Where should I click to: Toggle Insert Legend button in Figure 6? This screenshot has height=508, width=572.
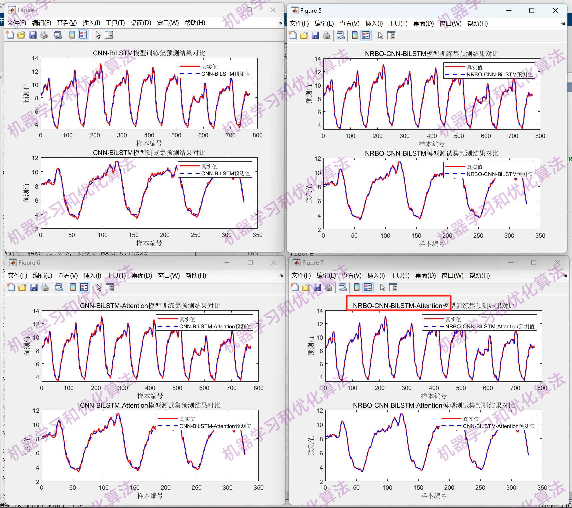point(84,287)
